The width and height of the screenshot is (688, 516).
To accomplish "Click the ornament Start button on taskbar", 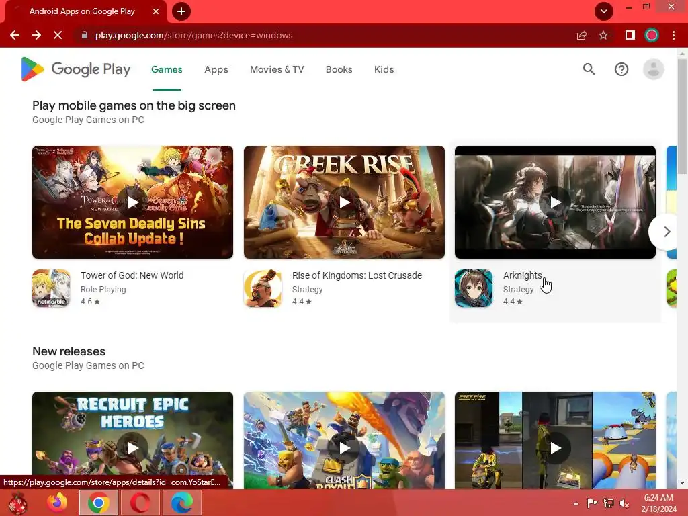I will click(17, 503).
